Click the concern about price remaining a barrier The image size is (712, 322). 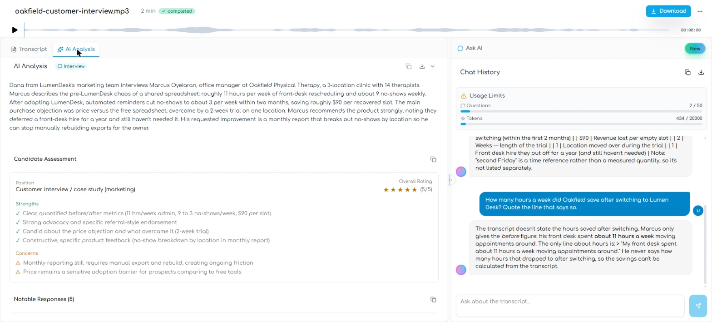pos(132,272)
